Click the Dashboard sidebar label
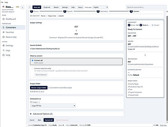The width and height of the screenshot is (168, 127). tap(11, 19)
